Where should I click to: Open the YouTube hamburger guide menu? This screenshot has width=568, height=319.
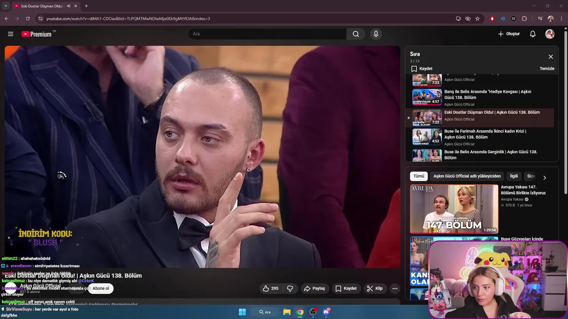[x=11, y=34]
